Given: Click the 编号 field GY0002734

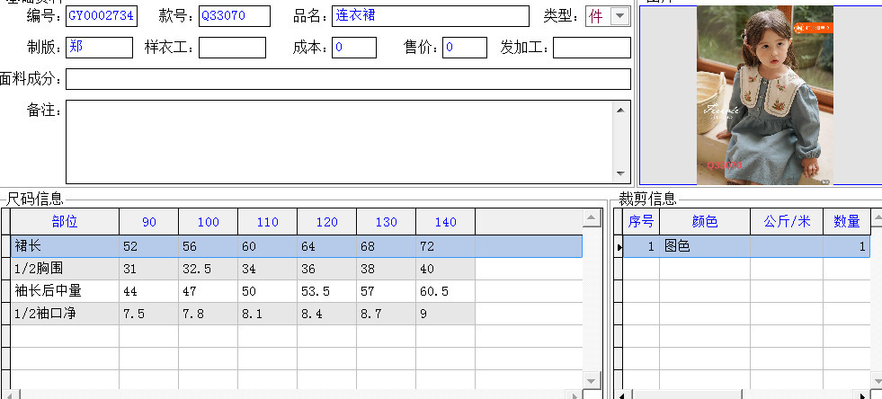Looking at the screenshot, I should click(102, 16).
